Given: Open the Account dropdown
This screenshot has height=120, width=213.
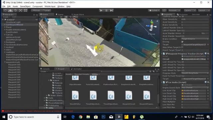Looking at the screenshot, I should click(x=174, y=10).
